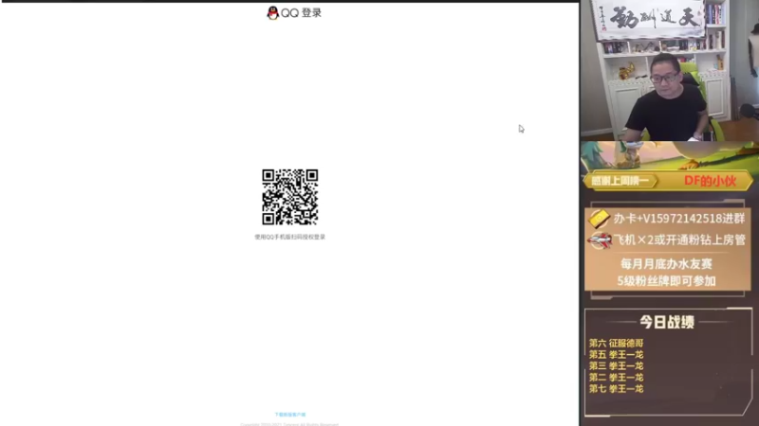
Task: Click the 感谢上周榜一 banner label
Action: (620, 181)
